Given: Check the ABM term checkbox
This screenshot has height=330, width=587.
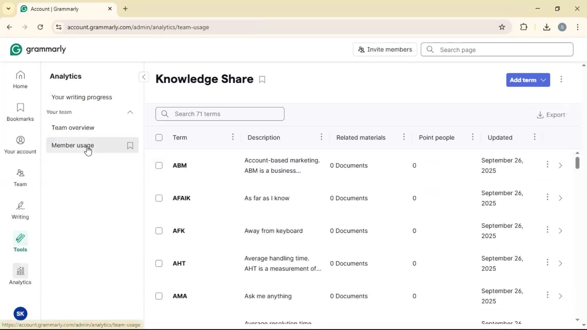Looking at the screenshot, I should [x=159, y=165].
